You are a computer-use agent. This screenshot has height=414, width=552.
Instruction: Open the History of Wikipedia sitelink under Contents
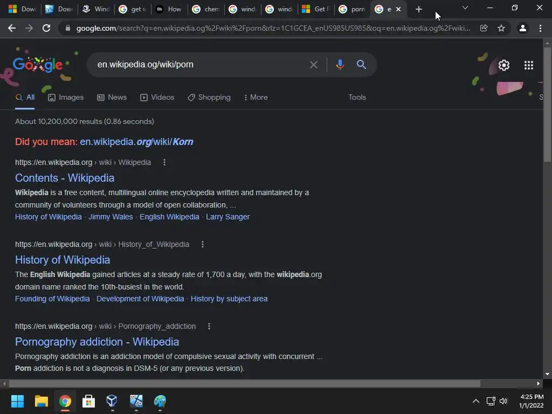pyautogui.click(x=48, y=217)
